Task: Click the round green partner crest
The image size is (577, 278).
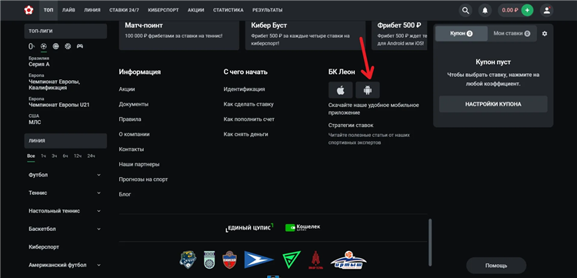Action: tap(208, 260)
